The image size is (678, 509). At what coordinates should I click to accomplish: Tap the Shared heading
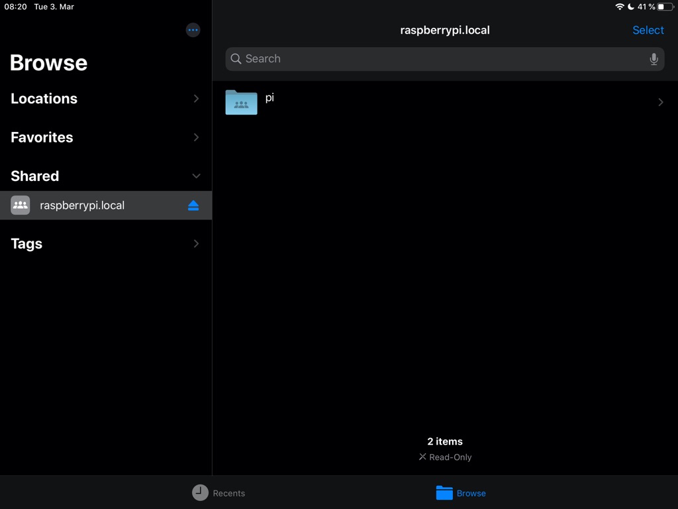pos(35,176)
